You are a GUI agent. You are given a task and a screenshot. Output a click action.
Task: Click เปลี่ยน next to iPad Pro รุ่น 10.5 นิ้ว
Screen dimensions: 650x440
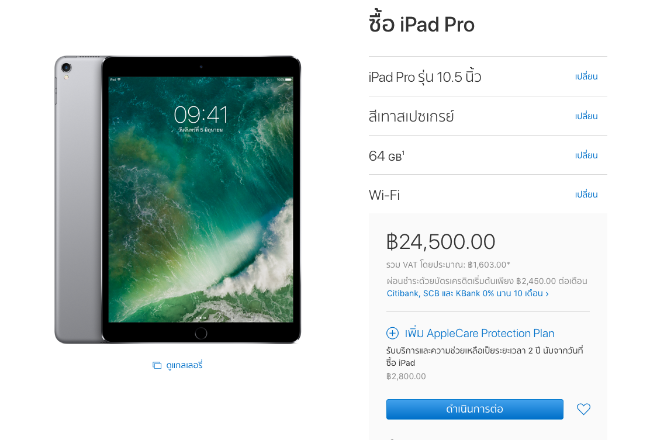586,77
